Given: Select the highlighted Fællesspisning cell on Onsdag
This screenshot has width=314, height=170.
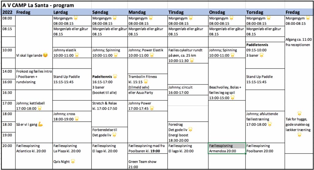Looking at the screenshot, I should click(x=227, y=146).
